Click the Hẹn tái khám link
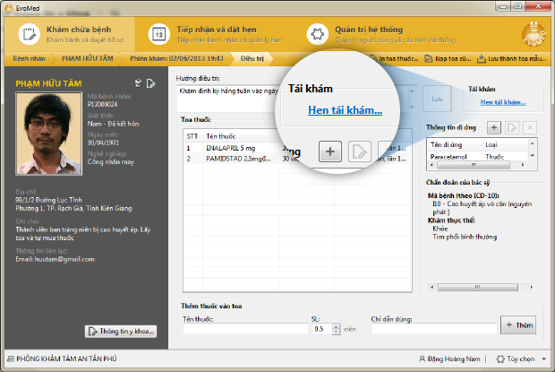The image size is (555, 372). (x=503, y=102)
